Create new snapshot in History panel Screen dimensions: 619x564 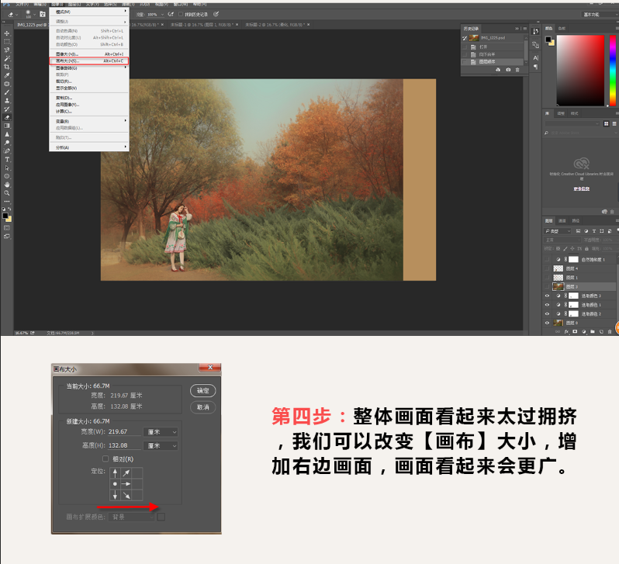coord(508,70)
